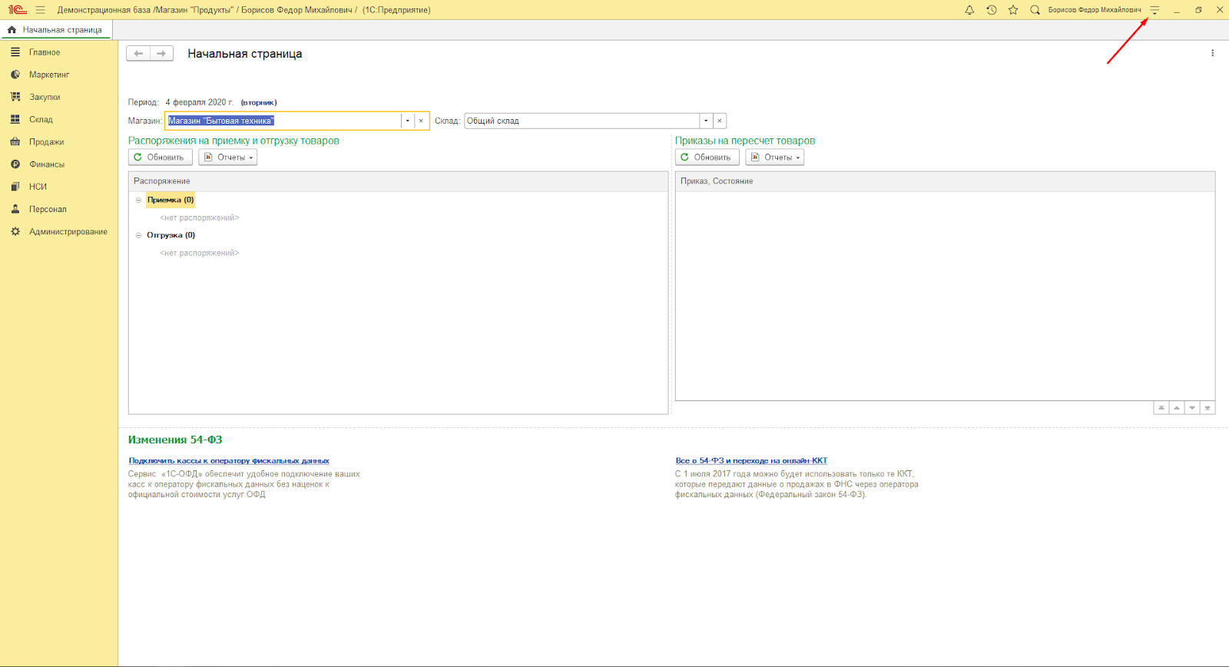This screenshot has height=667, width=1229.
Task: Open Магазин dropdown arrow
Action: pyautogui.click(x=408, y=121)
